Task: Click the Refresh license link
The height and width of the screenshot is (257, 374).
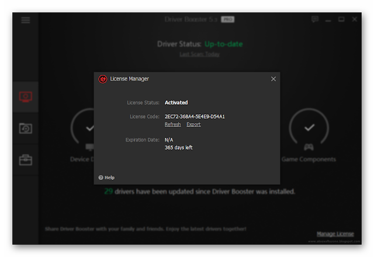Action: click(173, 124)
